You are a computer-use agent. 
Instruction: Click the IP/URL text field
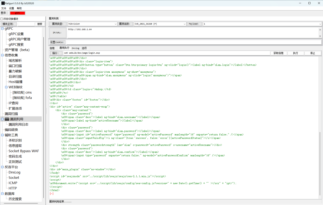193,33
